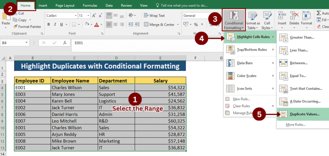
Task: Click Decrease Indent
Action: (x=131, y=25)
